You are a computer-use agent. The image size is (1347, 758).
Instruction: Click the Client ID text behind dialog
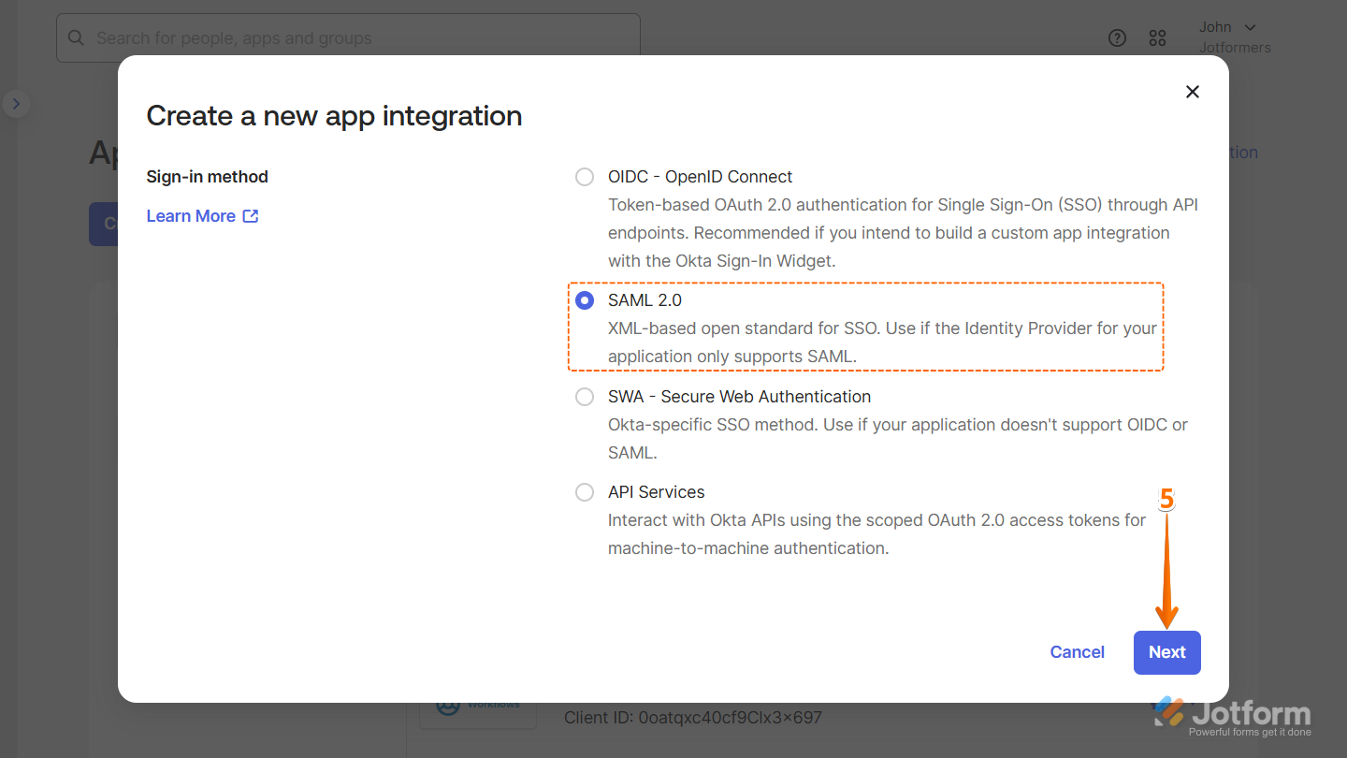693,719
